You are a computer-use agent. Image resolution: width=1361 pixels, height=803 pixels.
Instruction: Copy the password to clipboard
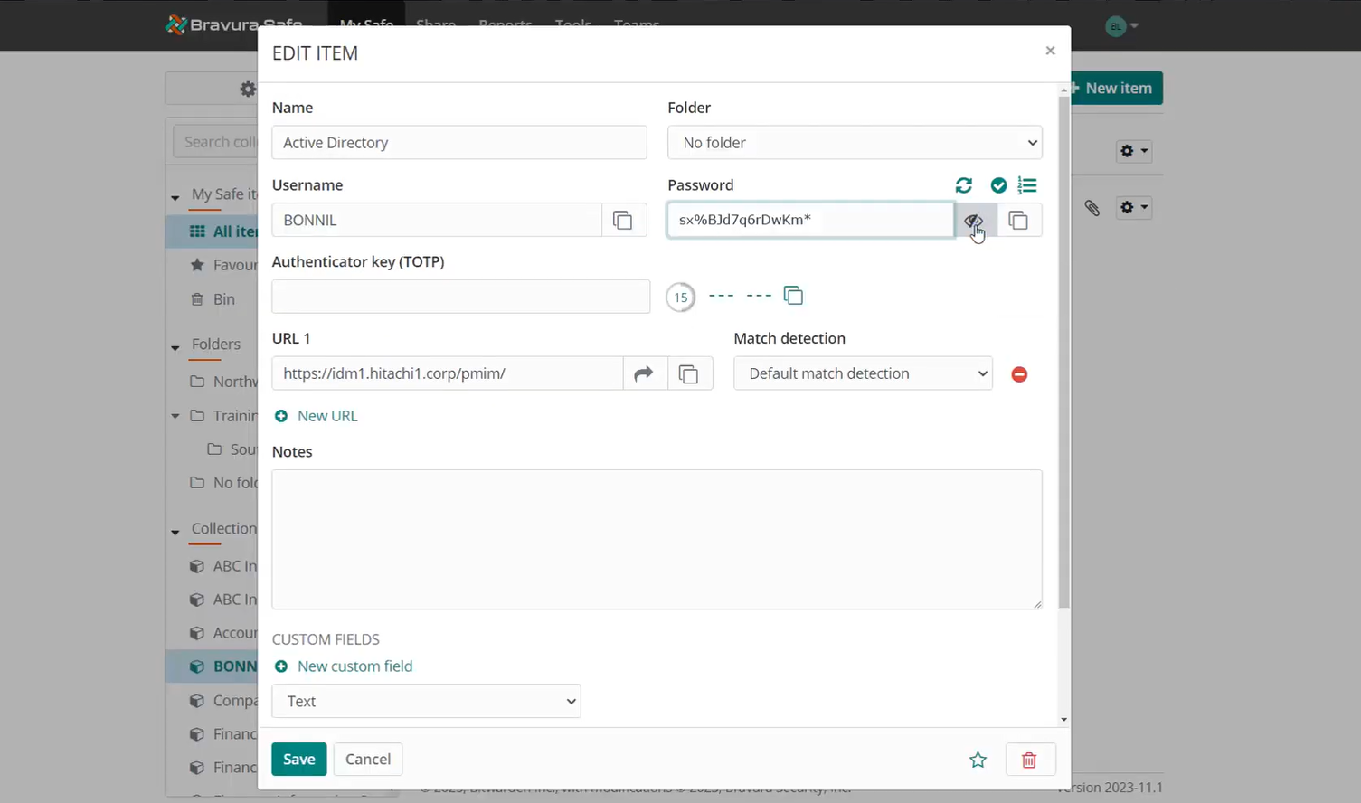point(1018,220)
